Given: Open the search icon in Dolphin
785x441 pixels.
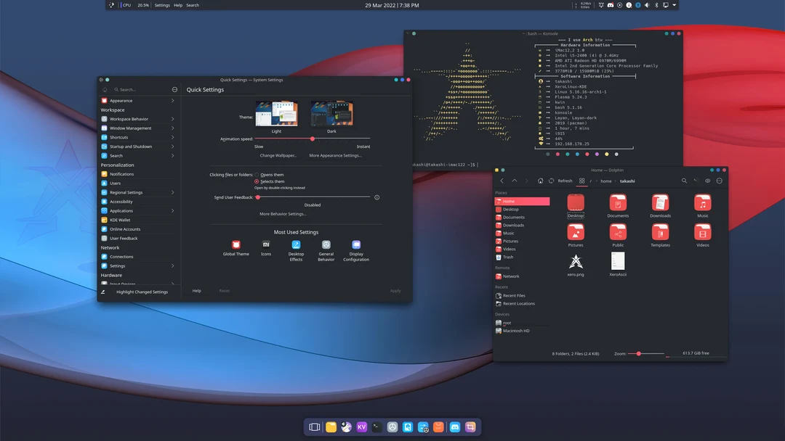Looking at the screenshot, I should [x=683, y=181].
